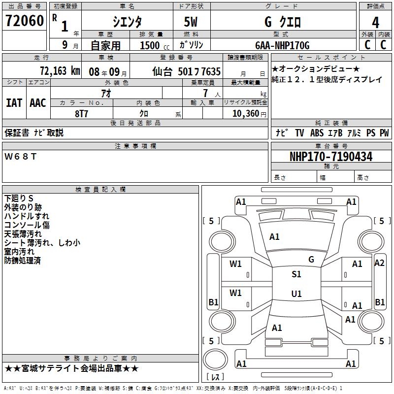
Task: Select registration number 仙台 501 7635
Action: tap(187, 71)
